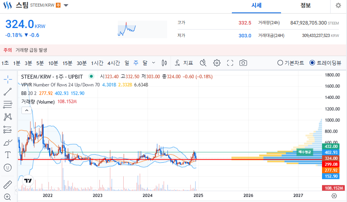Screen dimensions: 347x202
Task: Select the 10분 interval
Action: tap(53, 63)
